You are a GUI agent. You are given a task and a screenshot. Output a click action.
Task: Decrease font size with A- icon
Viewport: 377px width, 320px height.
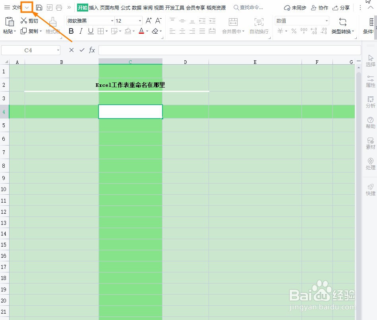click(x=158, y=21)
